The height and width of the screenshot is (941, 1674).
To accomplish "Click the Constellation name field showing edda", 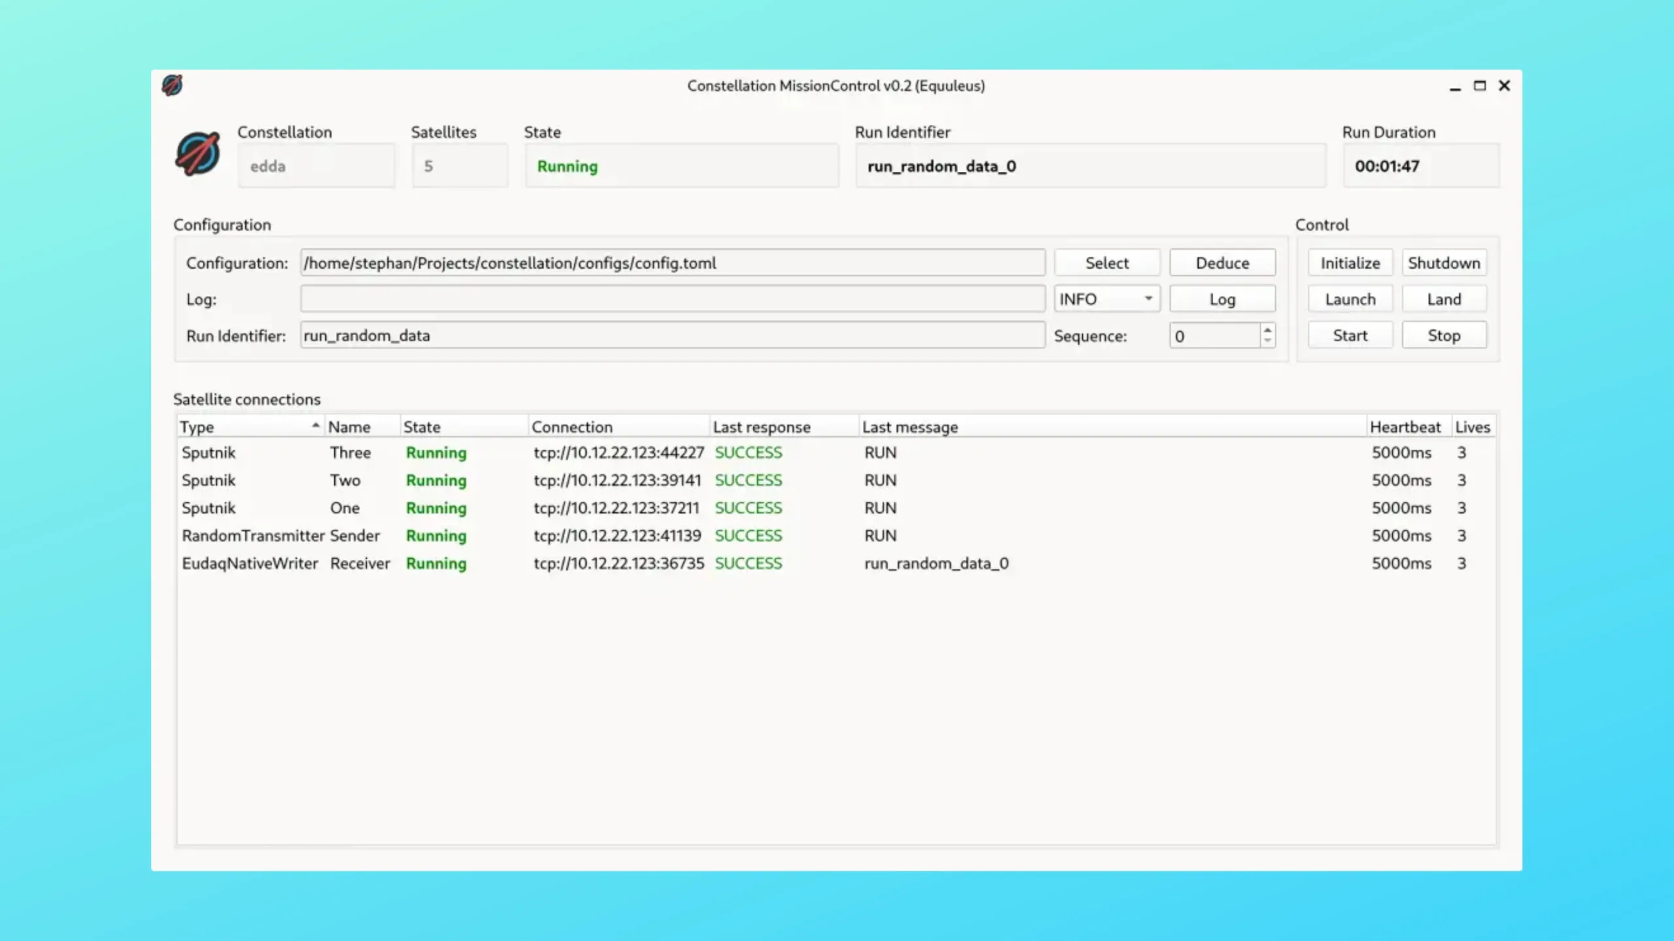I will [x=316, y=166].
